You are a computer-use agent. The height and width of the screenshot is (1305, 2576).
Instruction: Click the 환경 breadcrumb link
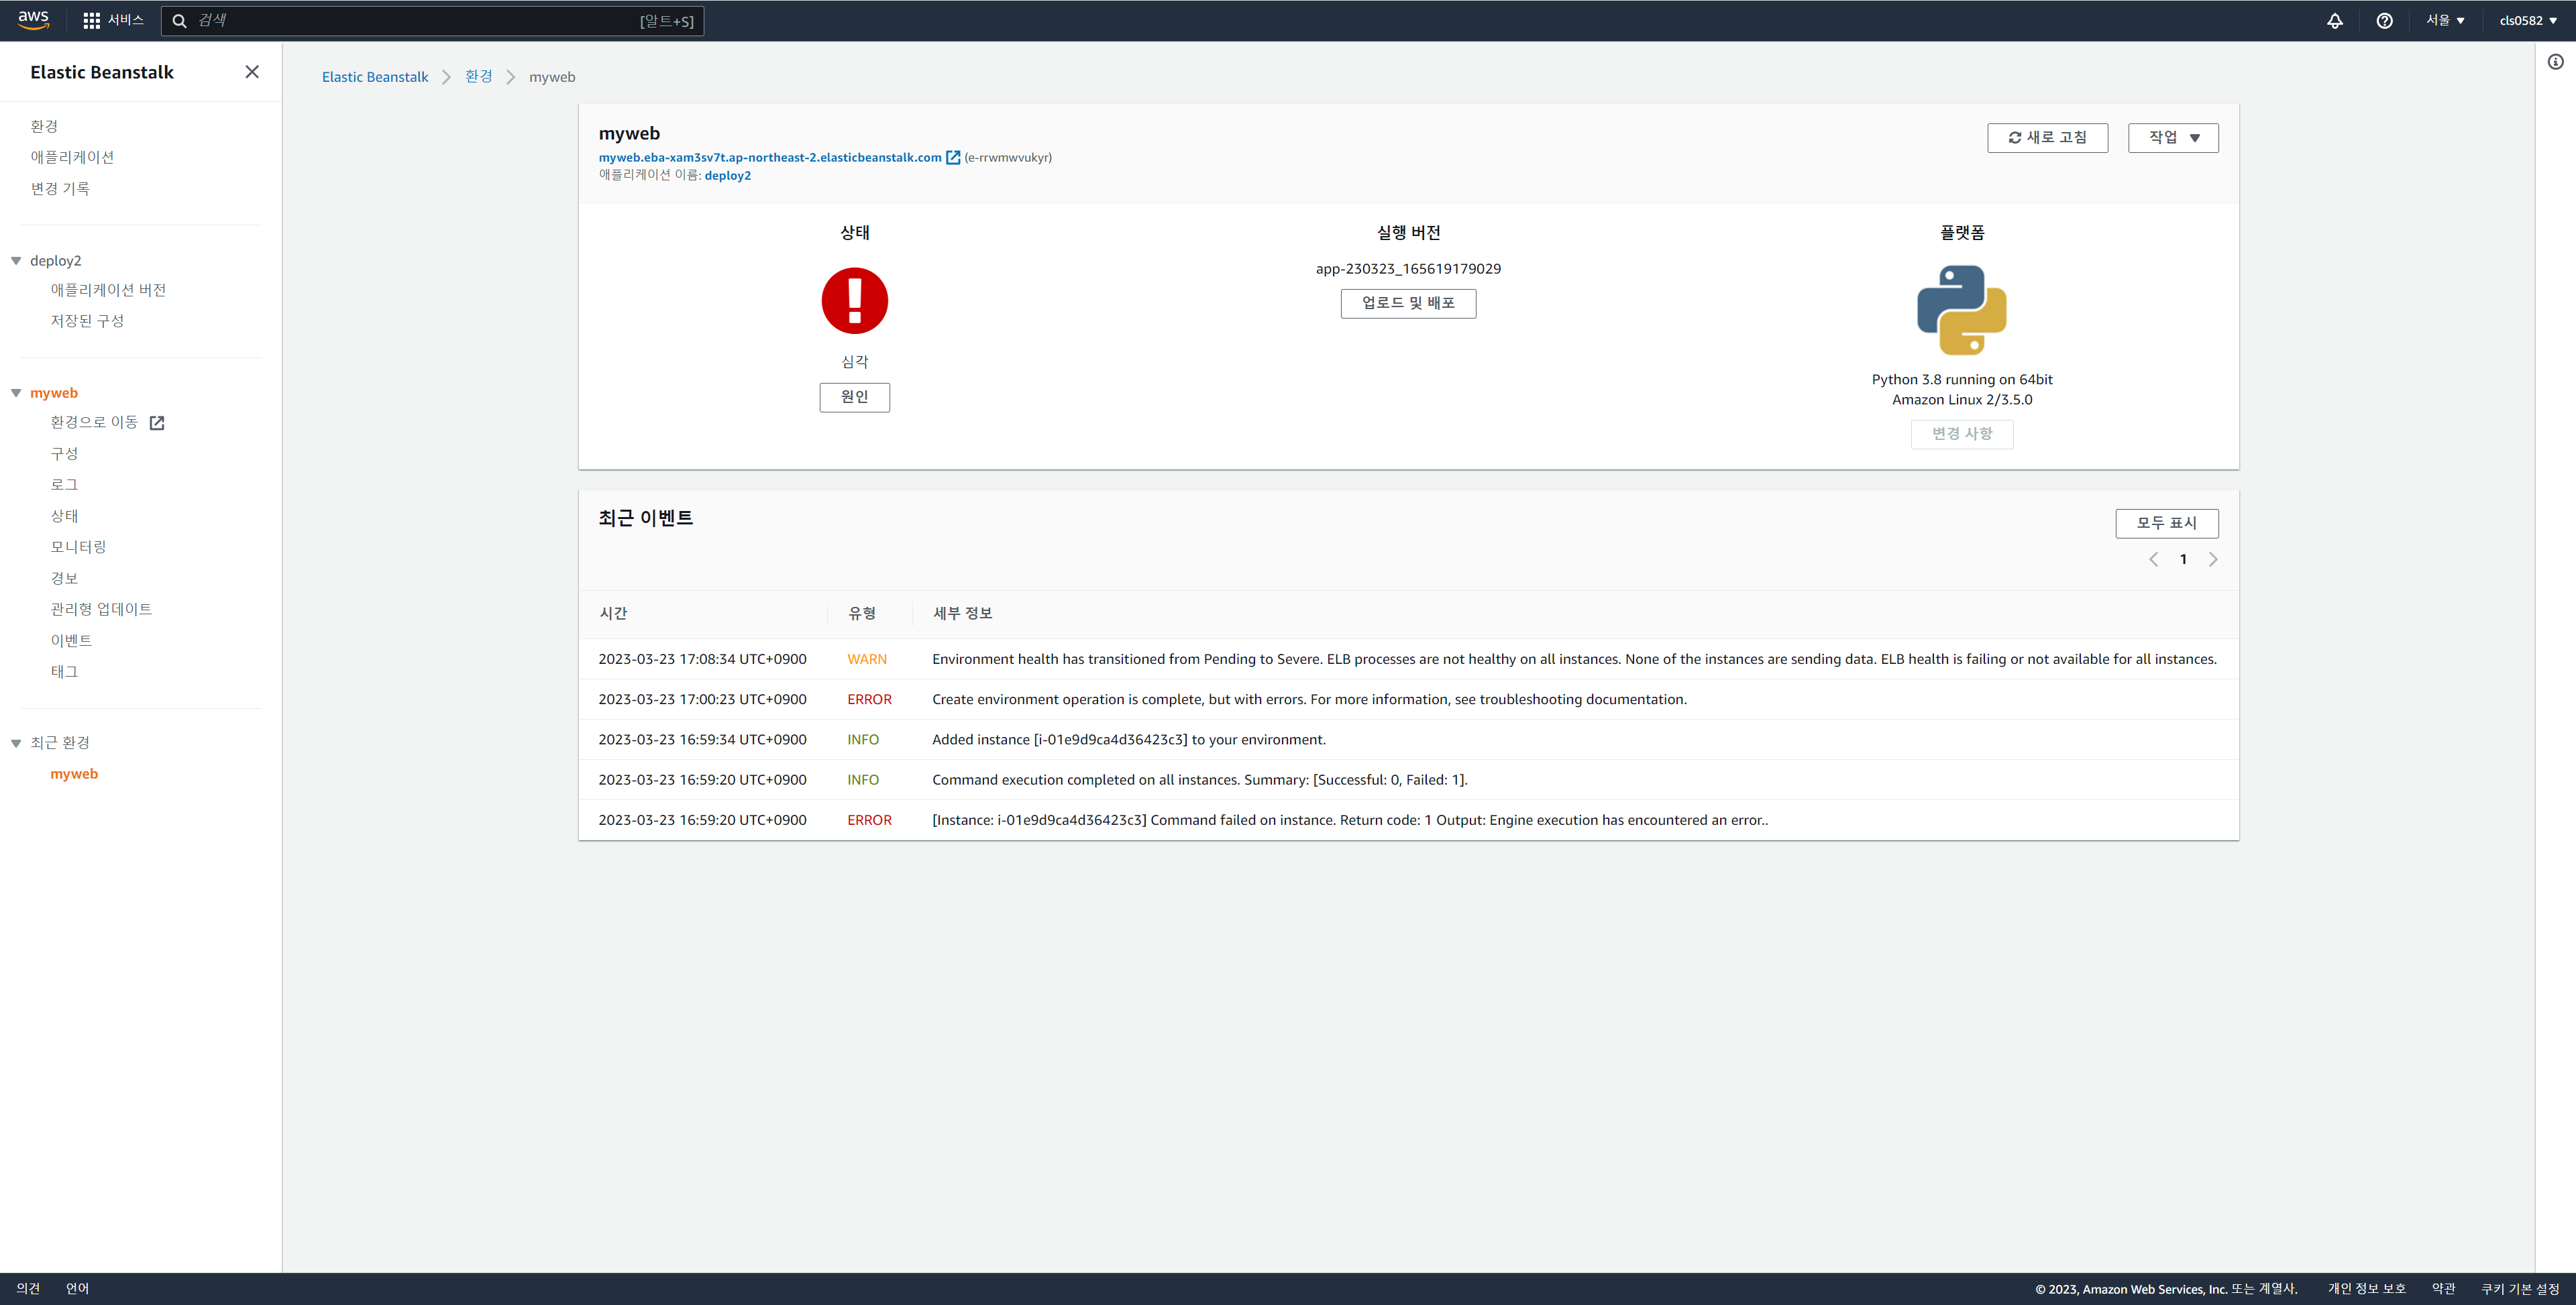[x=479, y=77]
